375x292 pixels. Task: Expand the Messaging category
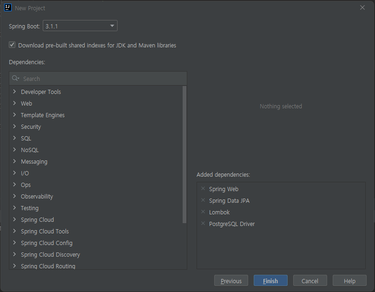click(x=14, y=161)
